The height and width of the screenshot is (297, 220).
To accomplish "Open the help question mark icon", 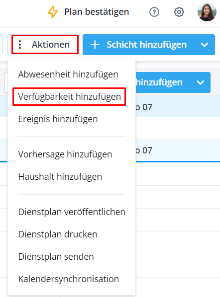I will click(x=154, y=12).
